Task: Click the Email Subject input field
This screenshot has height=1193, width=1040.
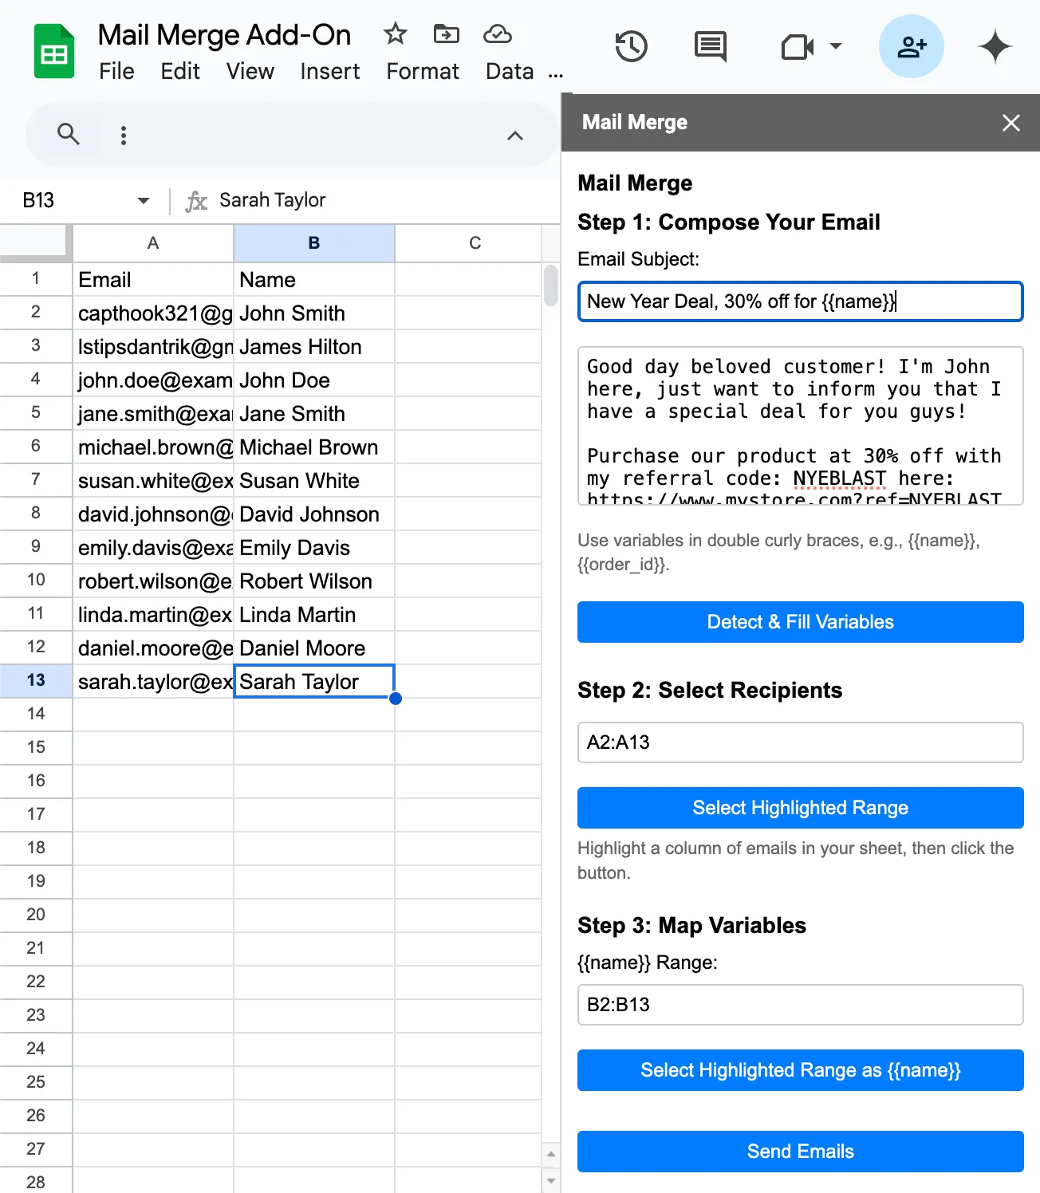Action: [x=800, y=301]
